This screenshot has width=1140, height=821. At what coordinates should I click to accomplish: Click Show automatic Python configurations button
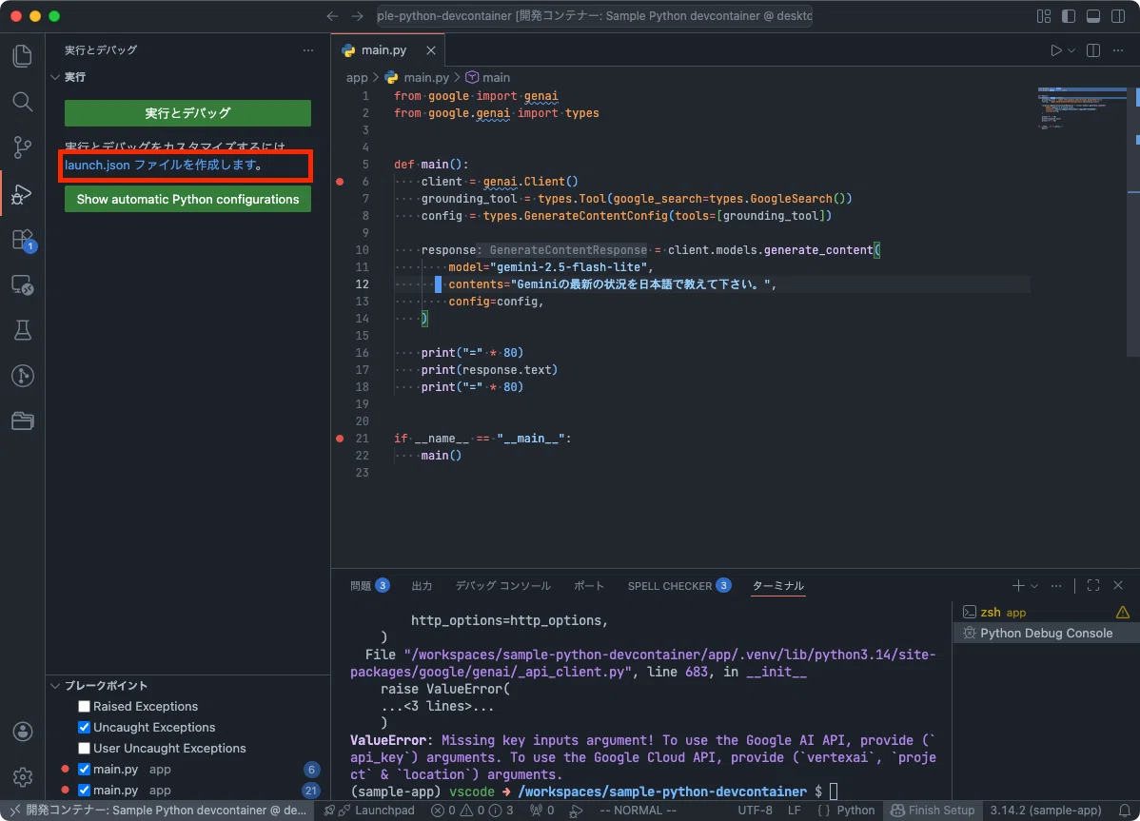pyautogui.click(x=187, y=199)
